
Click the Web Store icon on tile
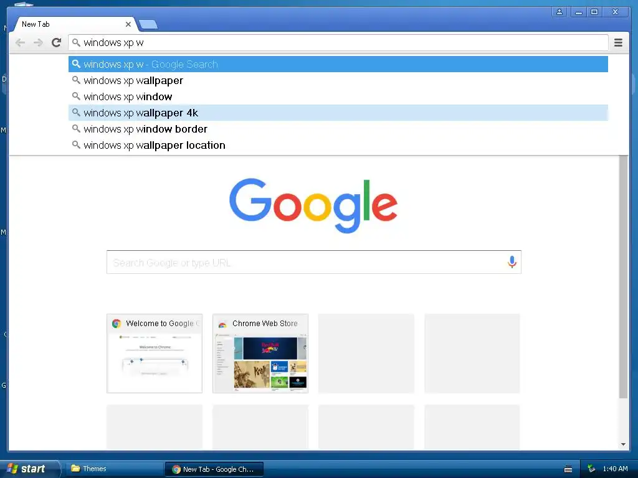coord(222,324)
